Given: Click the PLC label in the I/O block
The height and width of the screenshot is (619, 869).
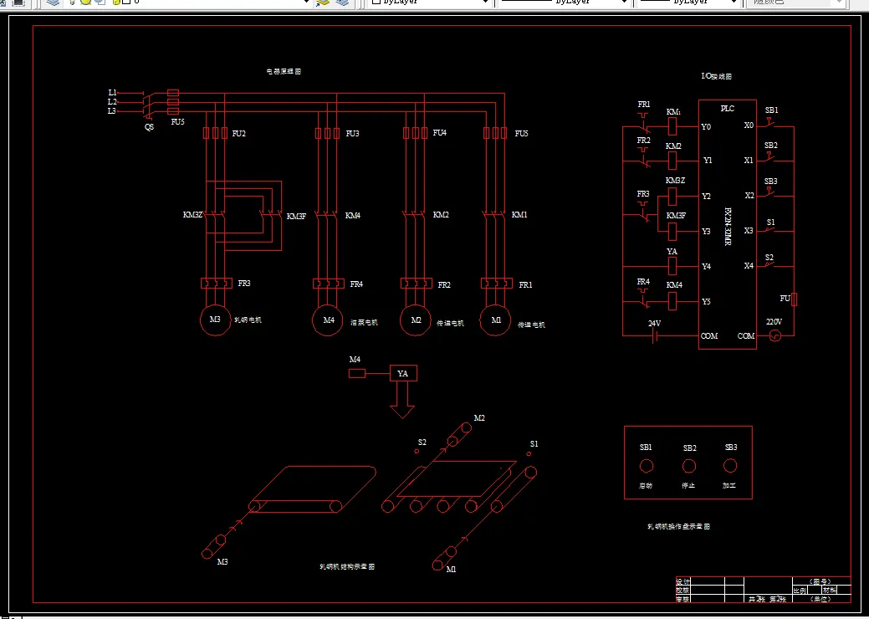Looking at the screenshot, I should 727,109.
